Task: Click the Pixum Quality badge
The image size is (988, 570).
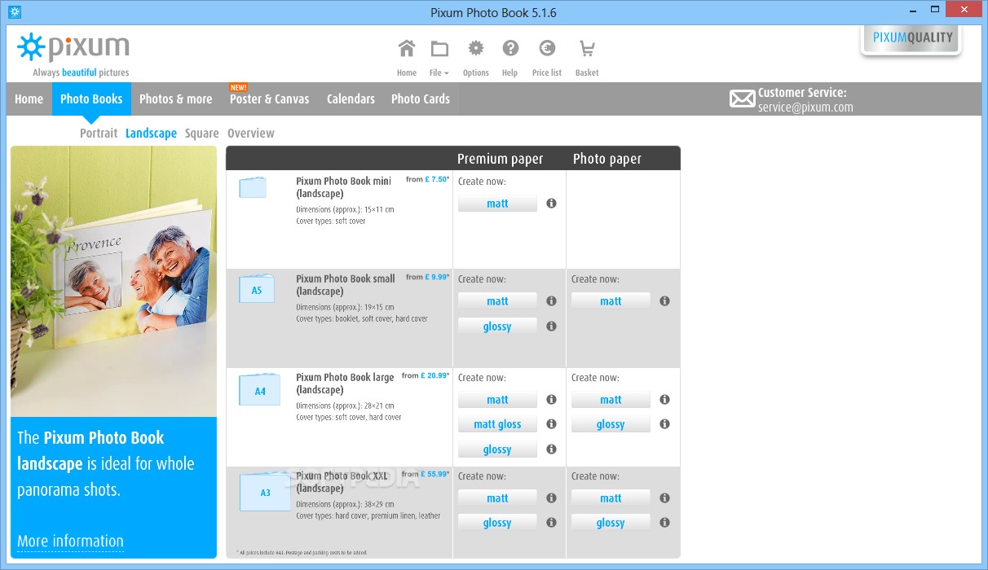Action: [911, 39]
